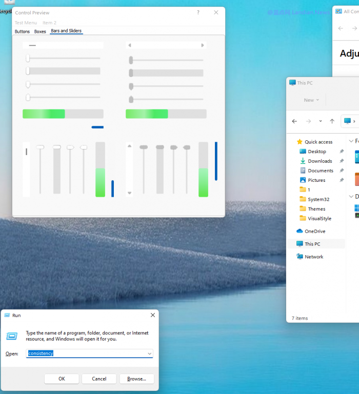Image resolution: width=359 pixels, height=394 pixels.
Task: Click down arrow of vertical scrollbar
Action: coord(129,193)
